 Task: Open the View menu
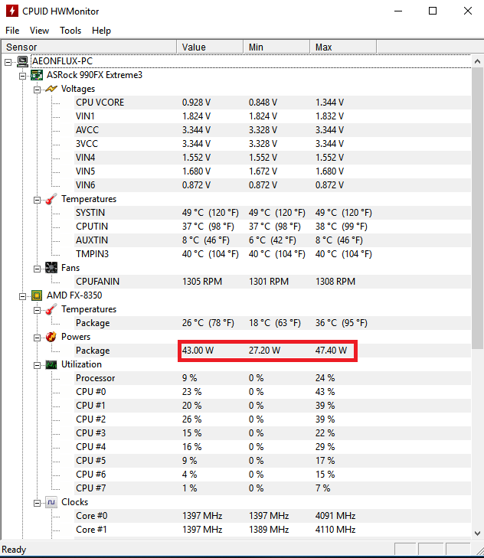pyautogui.click(x=39, y=31)
